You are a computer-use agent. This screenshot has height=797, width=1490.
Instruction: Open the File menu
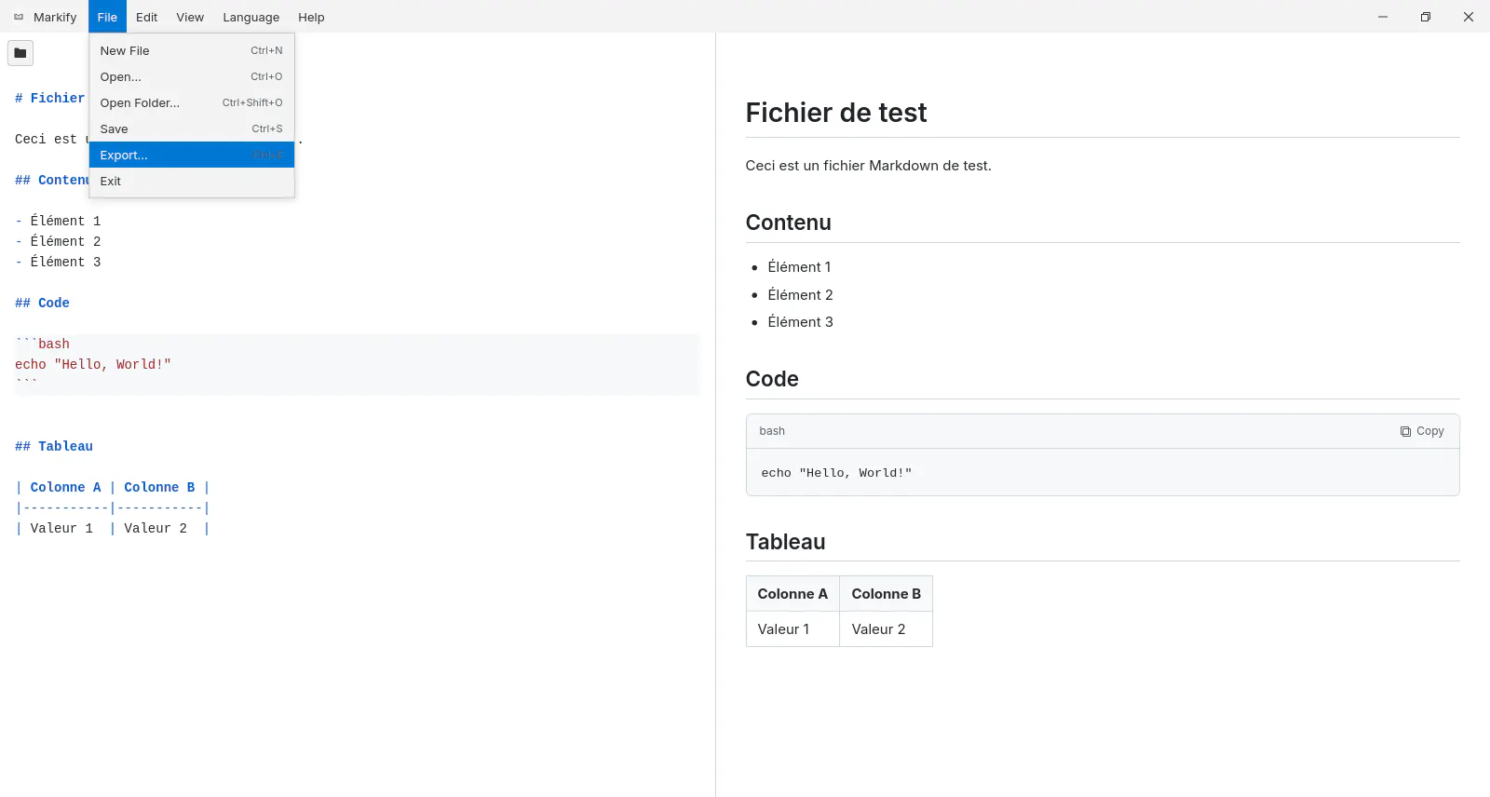point(107,17)
